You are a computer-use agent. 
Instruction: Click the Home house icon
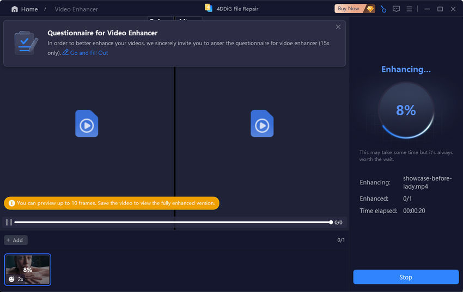coord(15,9)
